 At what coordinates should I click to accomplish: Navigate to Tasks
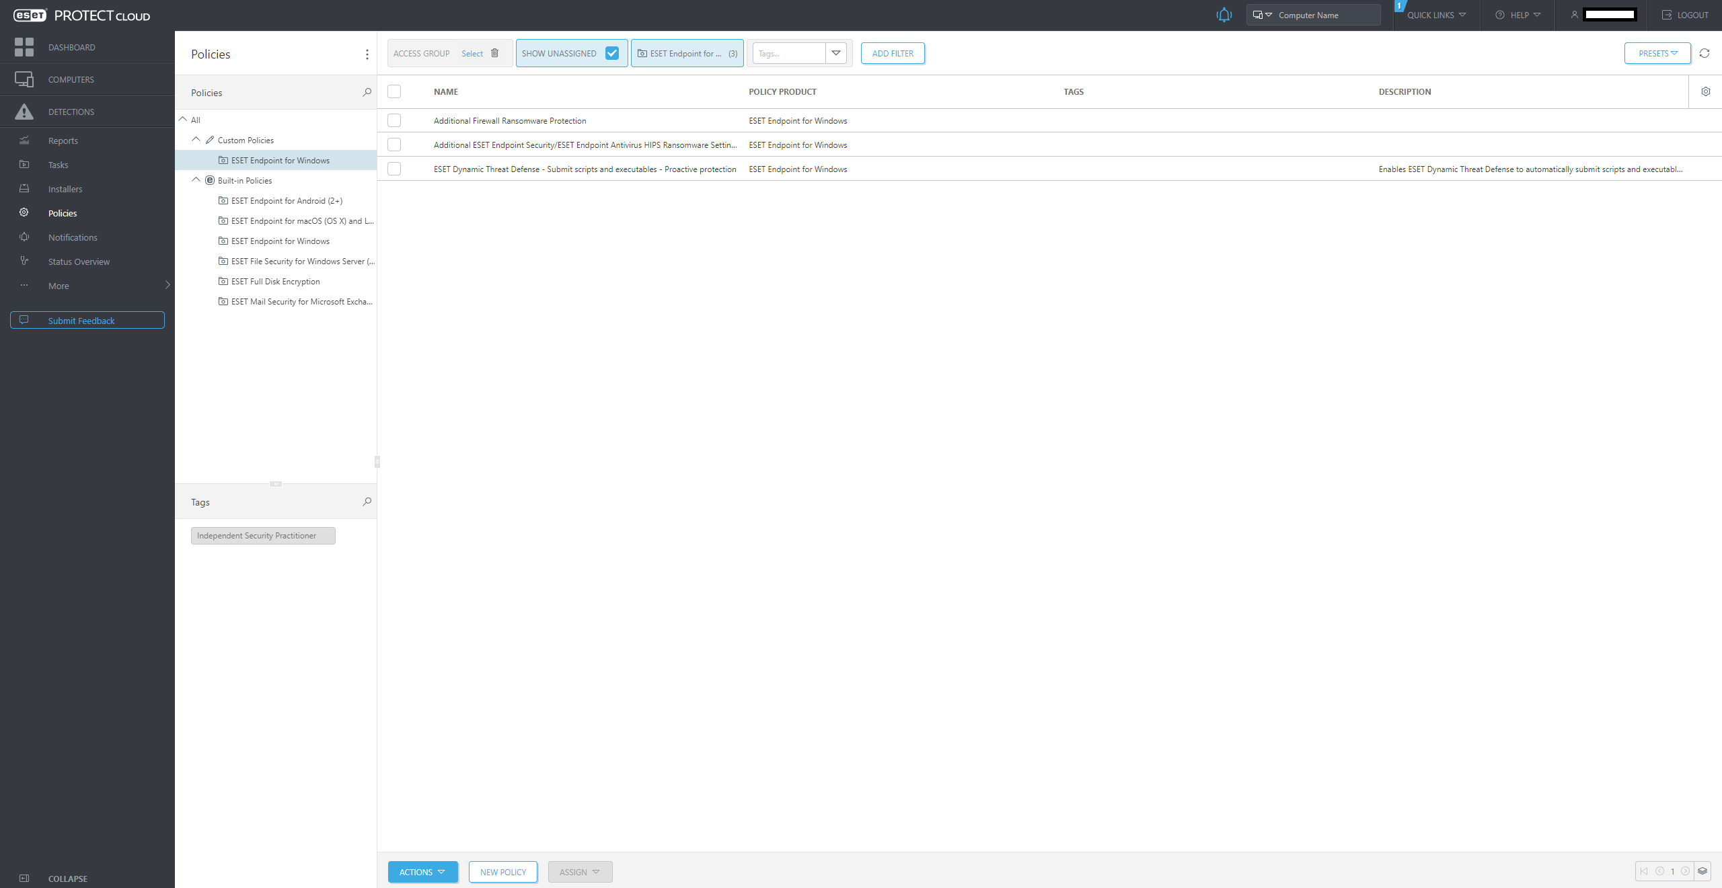[59, 165]
